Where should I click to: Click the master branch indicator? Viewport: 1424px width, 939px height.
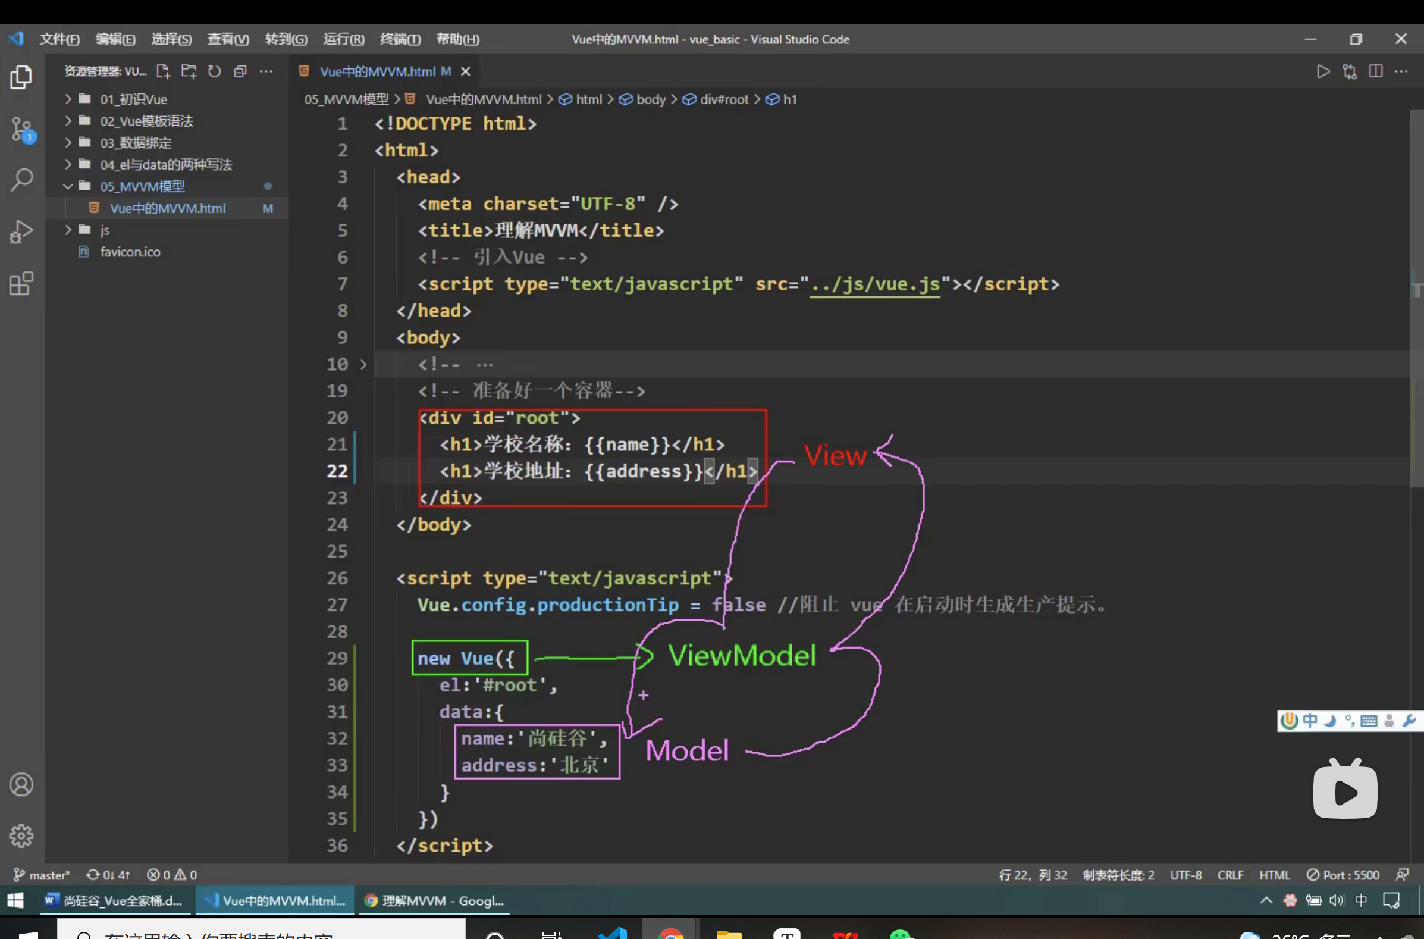[42, 875]
